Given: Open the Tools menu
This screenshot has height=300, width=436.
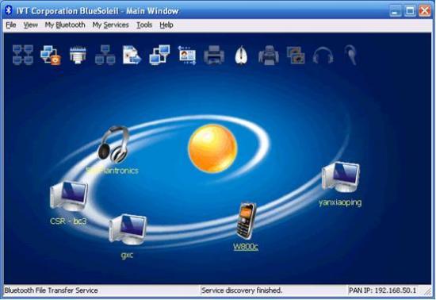Looking at the screenshot, I should (144, 25).
